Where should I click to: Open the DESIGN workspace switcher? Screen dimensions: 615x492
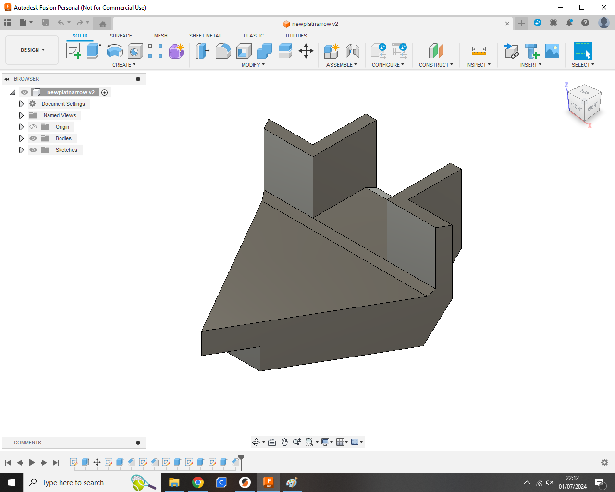(x=32, y=49)
